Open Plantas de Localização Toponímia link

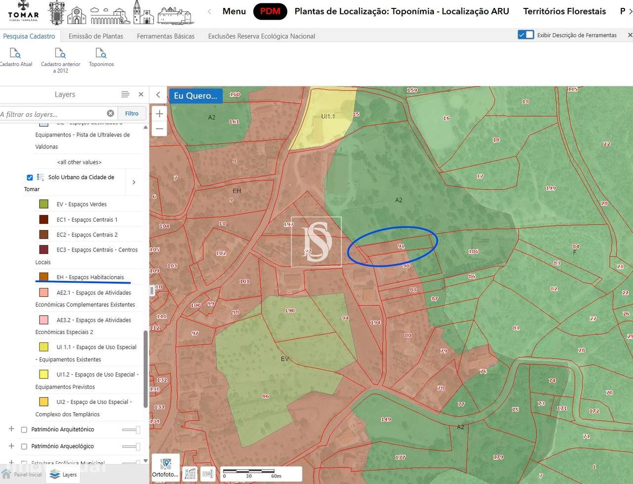(x=402, y=11)
